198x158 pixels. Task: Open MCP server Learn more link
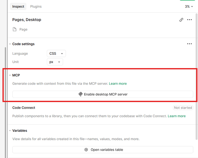pyautogui.click(x=118, y=83)
